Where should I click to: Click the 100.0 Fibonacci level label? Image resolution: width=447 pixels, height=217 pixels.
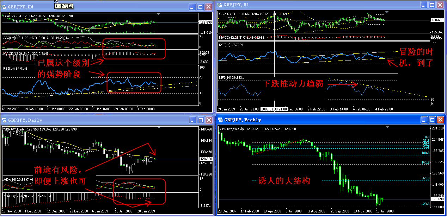425,153
